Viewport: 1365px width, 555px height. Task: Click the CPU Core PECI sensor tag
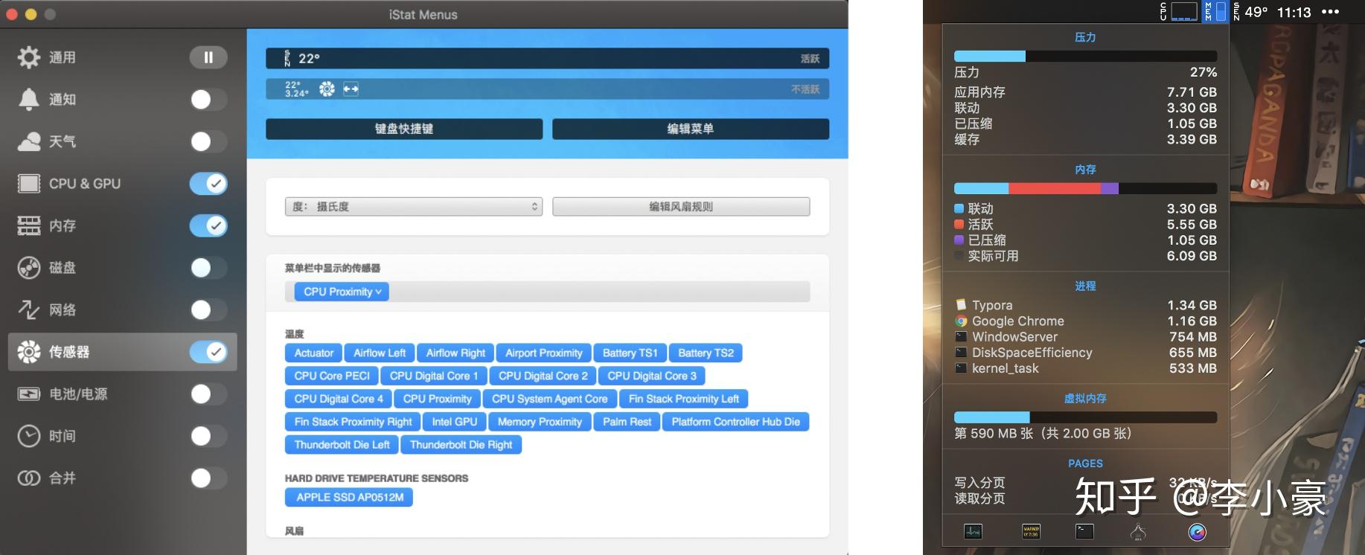click(x=332, y=376)
